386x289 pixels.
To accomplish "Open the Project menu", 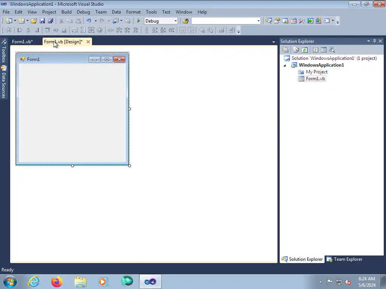I will pos(49,12).
